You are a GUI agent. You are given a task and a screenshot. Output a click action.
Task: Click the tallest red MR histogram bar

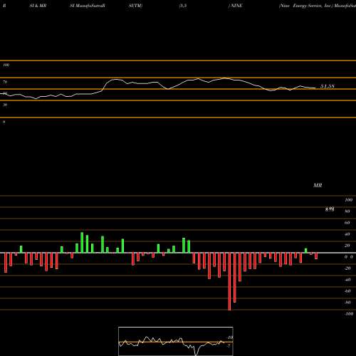coord(229,281)
